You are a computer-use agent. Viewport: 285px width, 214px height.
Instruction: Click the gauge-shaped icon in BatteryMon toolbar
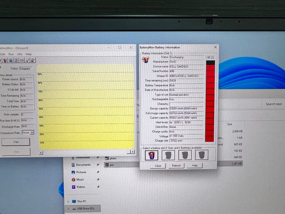[x=22, y=61]
